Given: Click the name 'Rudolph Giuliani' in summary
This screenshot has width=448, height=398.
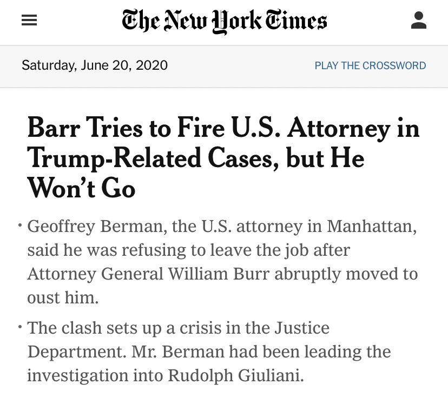Looking at the screenshot, I should tap(235, 375).
